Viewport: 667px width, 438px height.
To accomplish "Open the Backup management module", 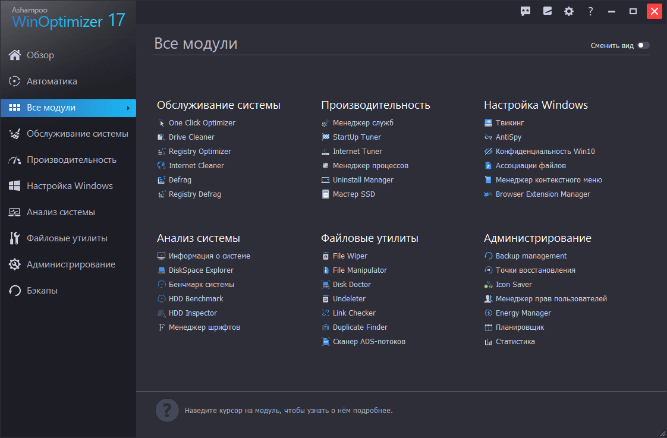I will tap(526, 256).
